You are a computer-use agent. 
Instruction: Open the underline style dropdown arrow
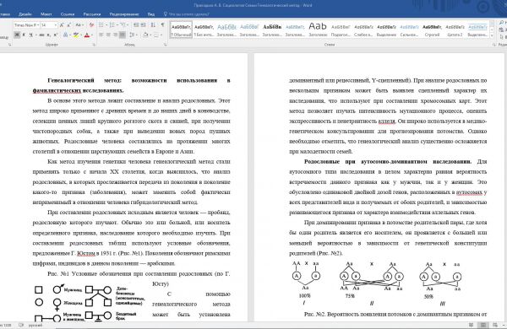click(35, 35)
